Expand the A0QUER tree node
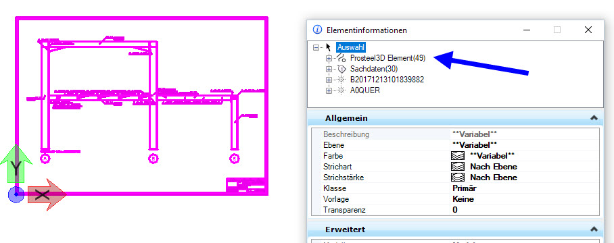This screenshot has width=614, height=243. pos(329,90)
